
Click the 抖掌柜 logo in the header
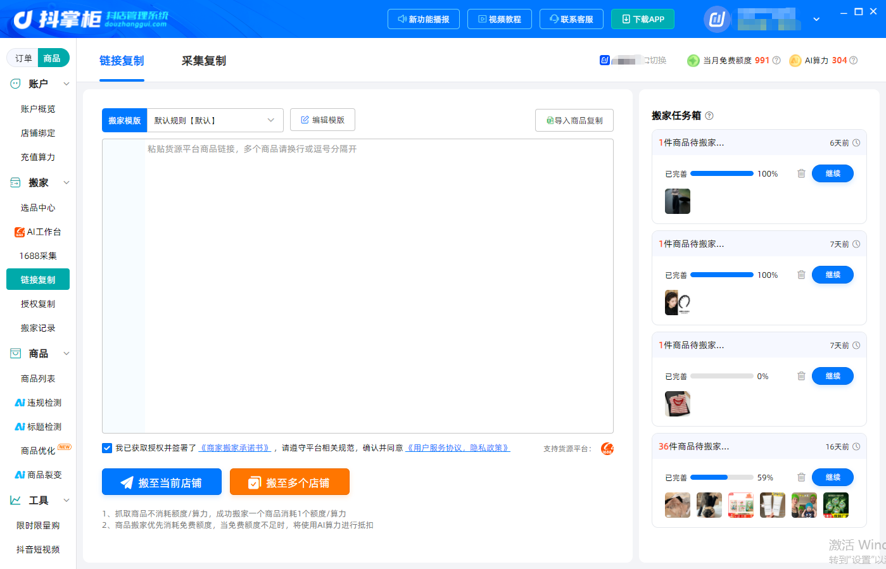pos(91,19)
